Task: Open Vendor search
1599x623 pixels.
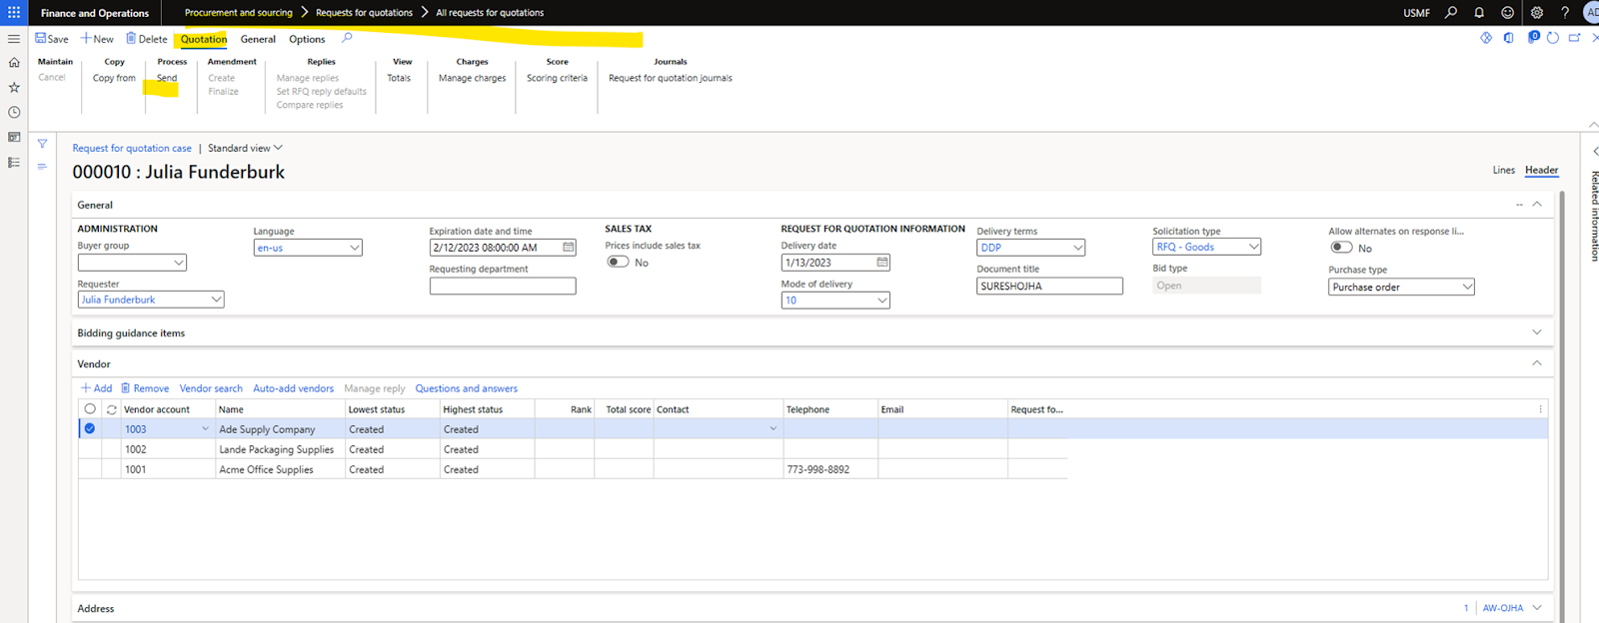Action: (211, 388)
